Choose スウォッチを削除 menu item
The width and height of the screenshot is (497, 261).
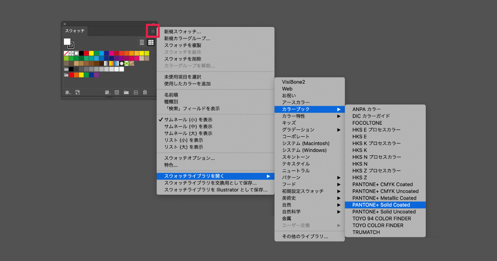pyautogui.click(x=215, y=59)
